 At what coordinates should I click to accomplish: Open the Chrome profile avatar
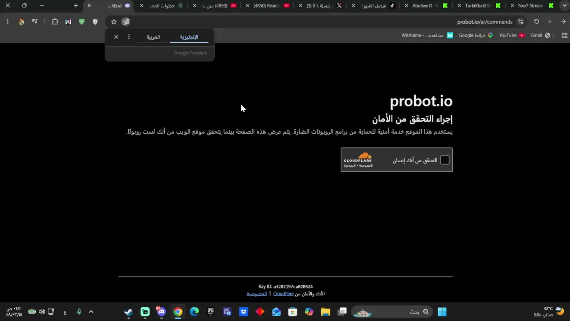[21, 21]
